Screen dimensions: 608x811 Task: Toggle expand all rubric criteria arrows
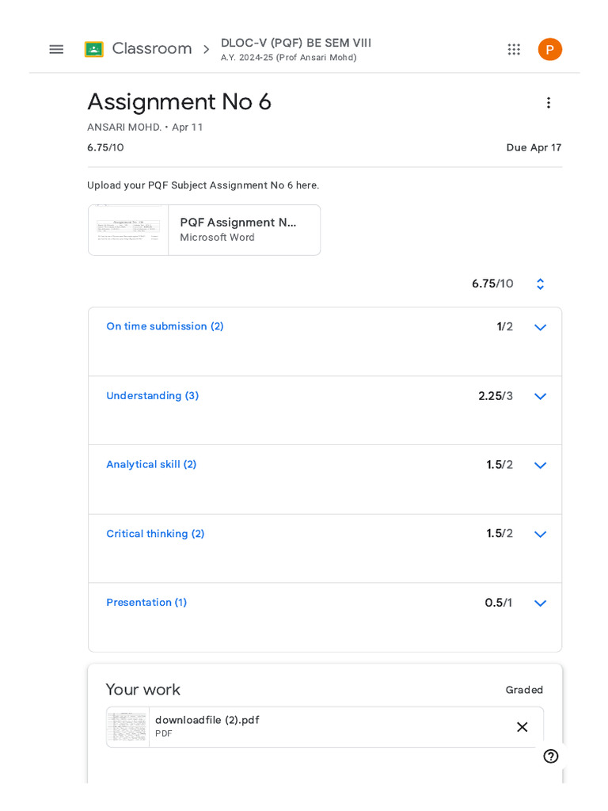[x=541, y=284]
